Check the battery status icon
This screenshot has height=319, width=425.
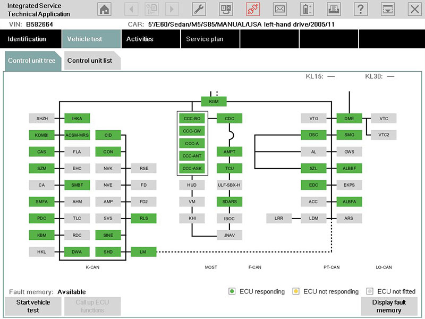[307, 9]
